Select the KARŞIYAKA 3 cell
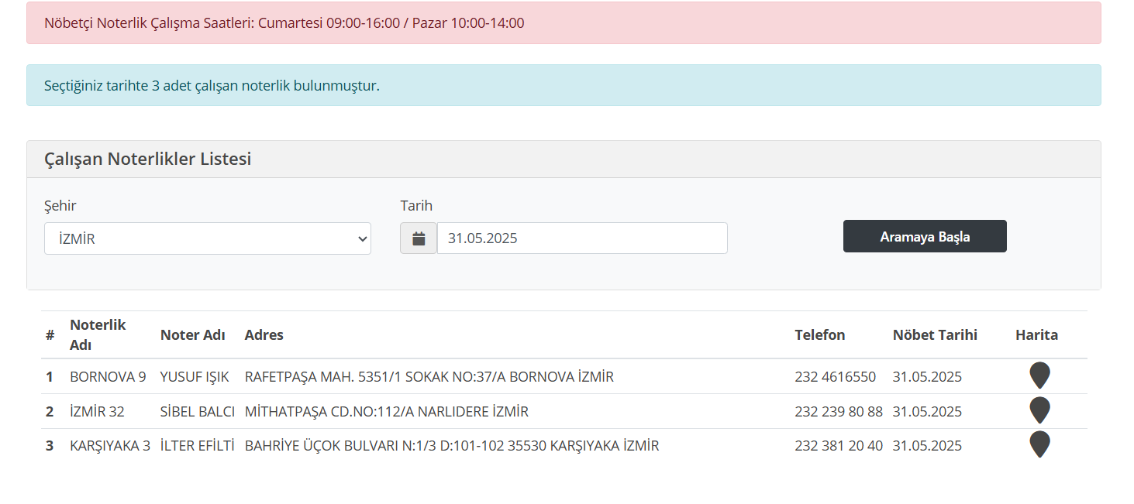The image size is (1134, 504). tap(110, 446)
